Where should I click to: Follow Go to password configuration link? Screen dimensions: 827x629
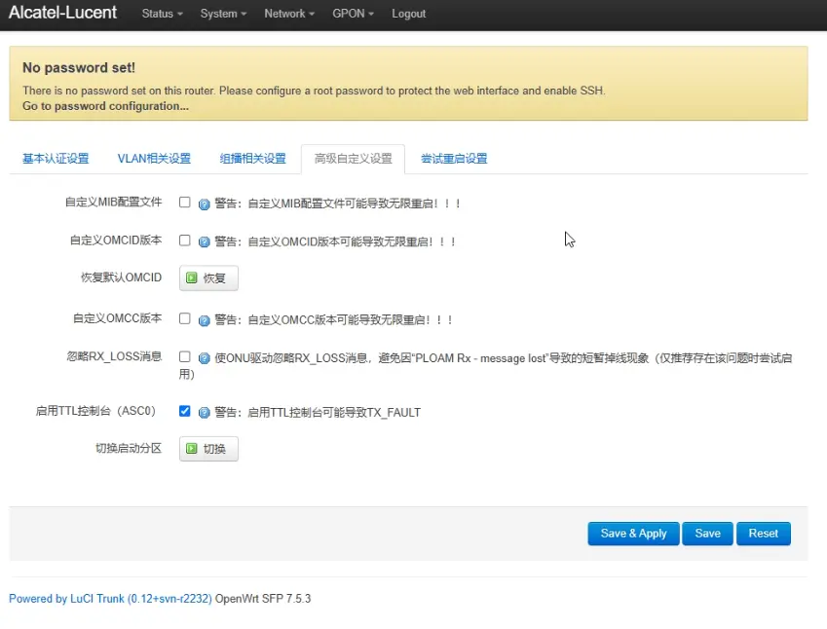point(105,106)
